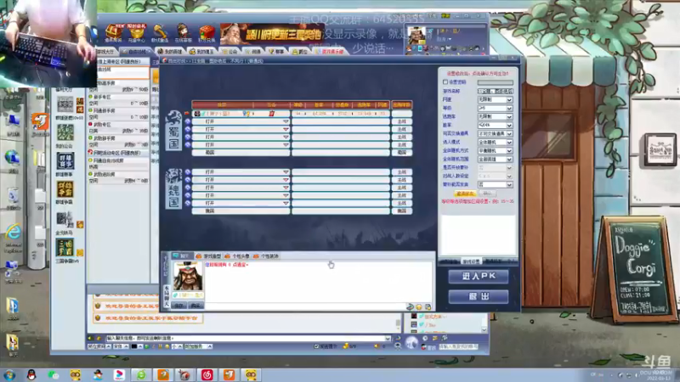Click the black text color swatch in lobby chat bar
Screen dimensions: 680x382
coord(134,346)
